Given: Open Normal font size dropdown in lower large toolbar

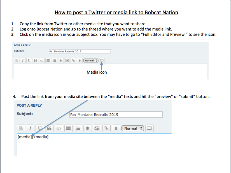Looking at the screenshot, I should pos(133,128).
